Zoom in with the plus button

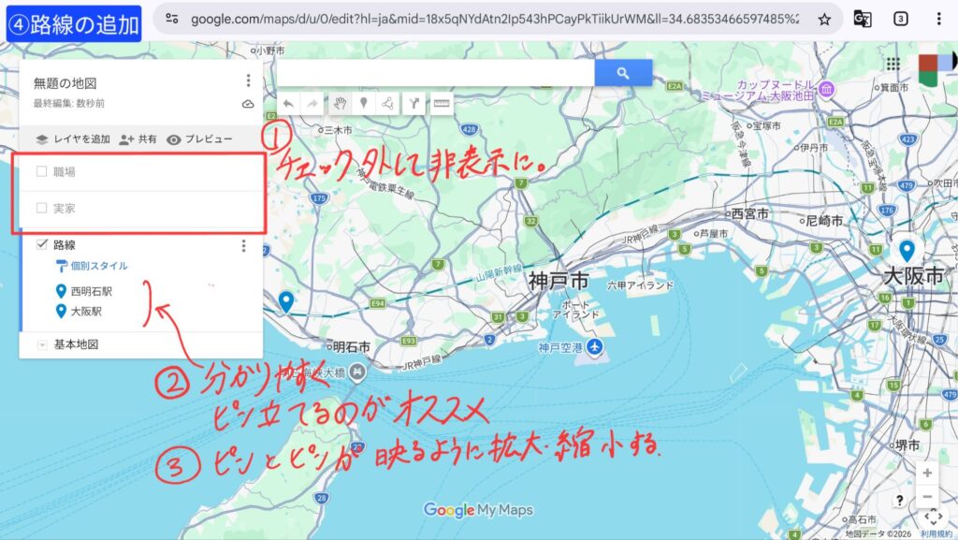[927, 474]
